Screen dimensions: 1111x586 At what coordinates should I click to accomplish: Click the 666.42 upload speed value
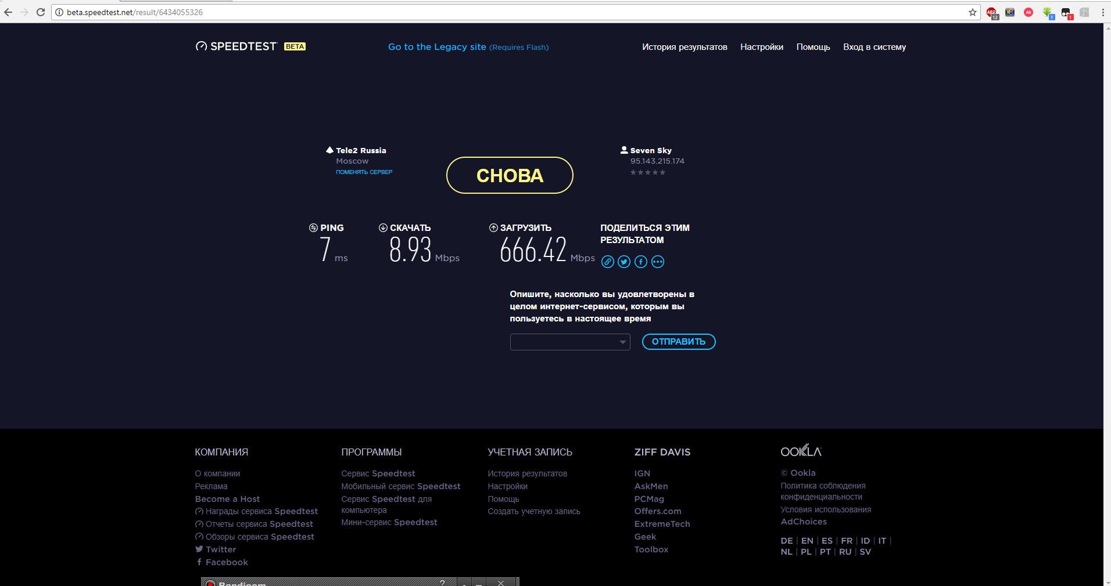click(533, 250)
